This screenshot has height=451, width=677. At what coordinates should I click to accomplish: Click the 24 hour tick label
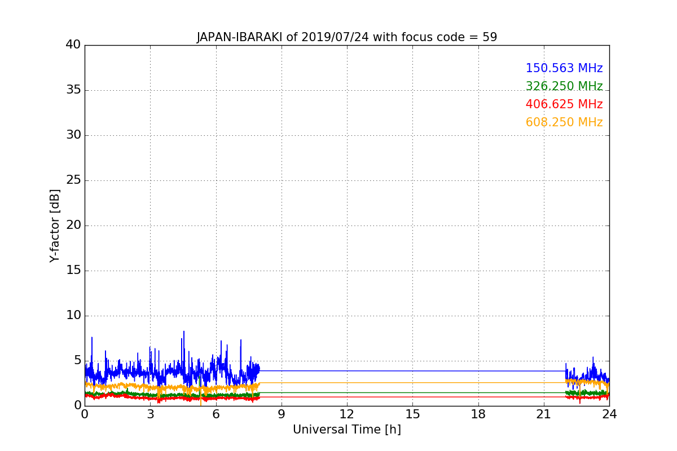click(609, 414)
